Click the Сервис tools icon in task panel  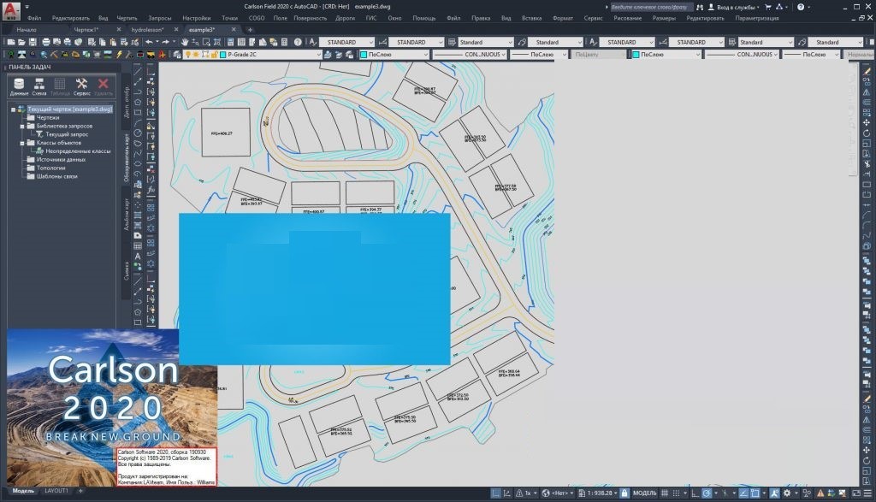(81, 86)
